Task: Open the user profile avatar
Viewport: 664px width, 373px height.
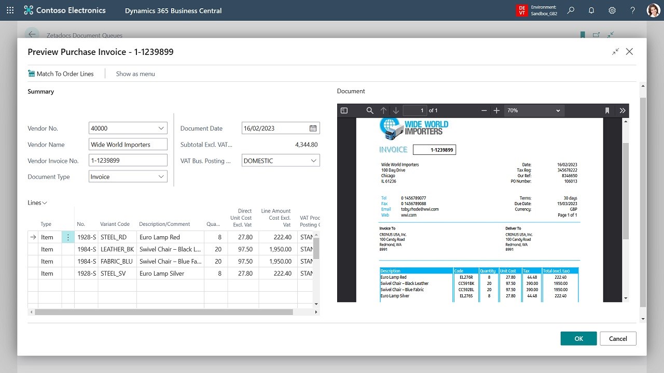Action: coord(653,10)
